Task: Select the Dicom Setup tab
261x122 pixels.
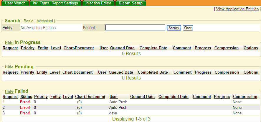Action: pyautogui.click(x=130, y=3)
